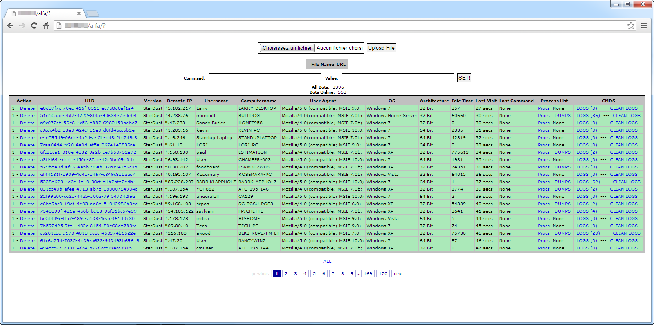
Task: Focus the Command input field
Action: pos(265,78)
